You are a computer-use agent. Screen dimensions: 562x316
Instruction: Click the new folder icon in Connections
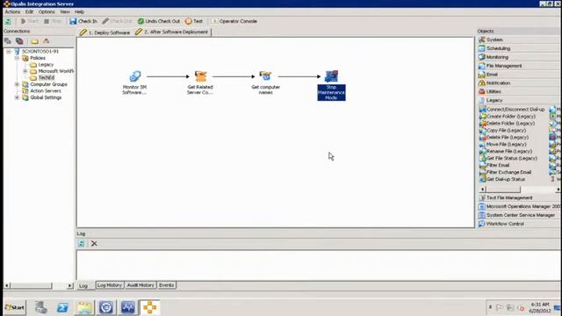coord(34,41)
